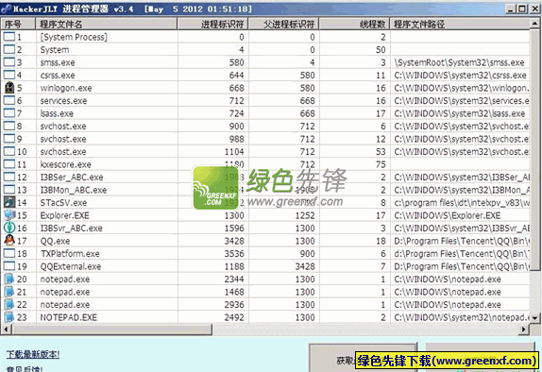Image resolution: width=542 pixels, height=372 pixels.
Task: Select the TXPlatform.exe process name
Action: (x=70, y=254)
